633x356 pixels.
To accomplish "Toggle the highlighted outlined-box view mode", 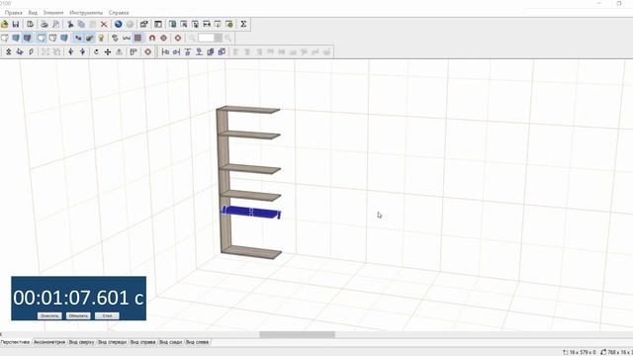I will [x=42, y=38].
